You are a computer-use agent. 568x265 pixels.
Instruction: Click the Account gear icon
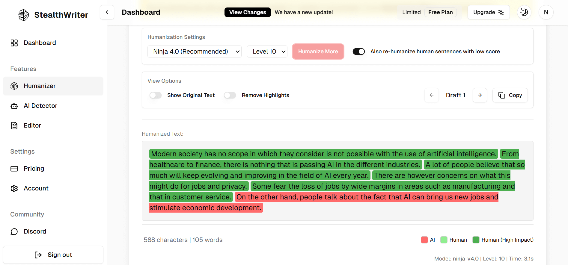[x=14, y=188]
